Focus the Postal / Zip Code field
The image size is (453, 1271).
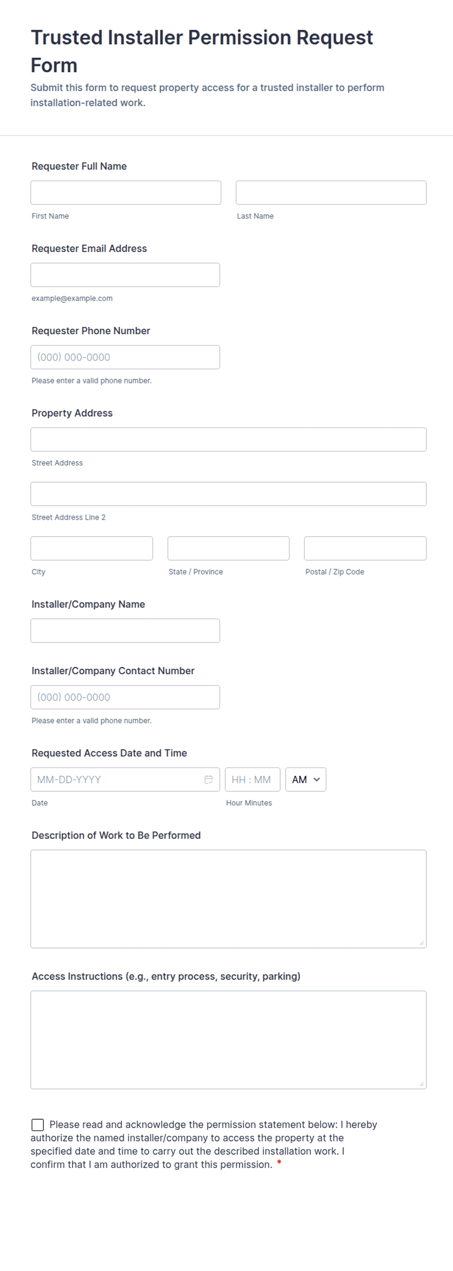[x=364, y=548]
